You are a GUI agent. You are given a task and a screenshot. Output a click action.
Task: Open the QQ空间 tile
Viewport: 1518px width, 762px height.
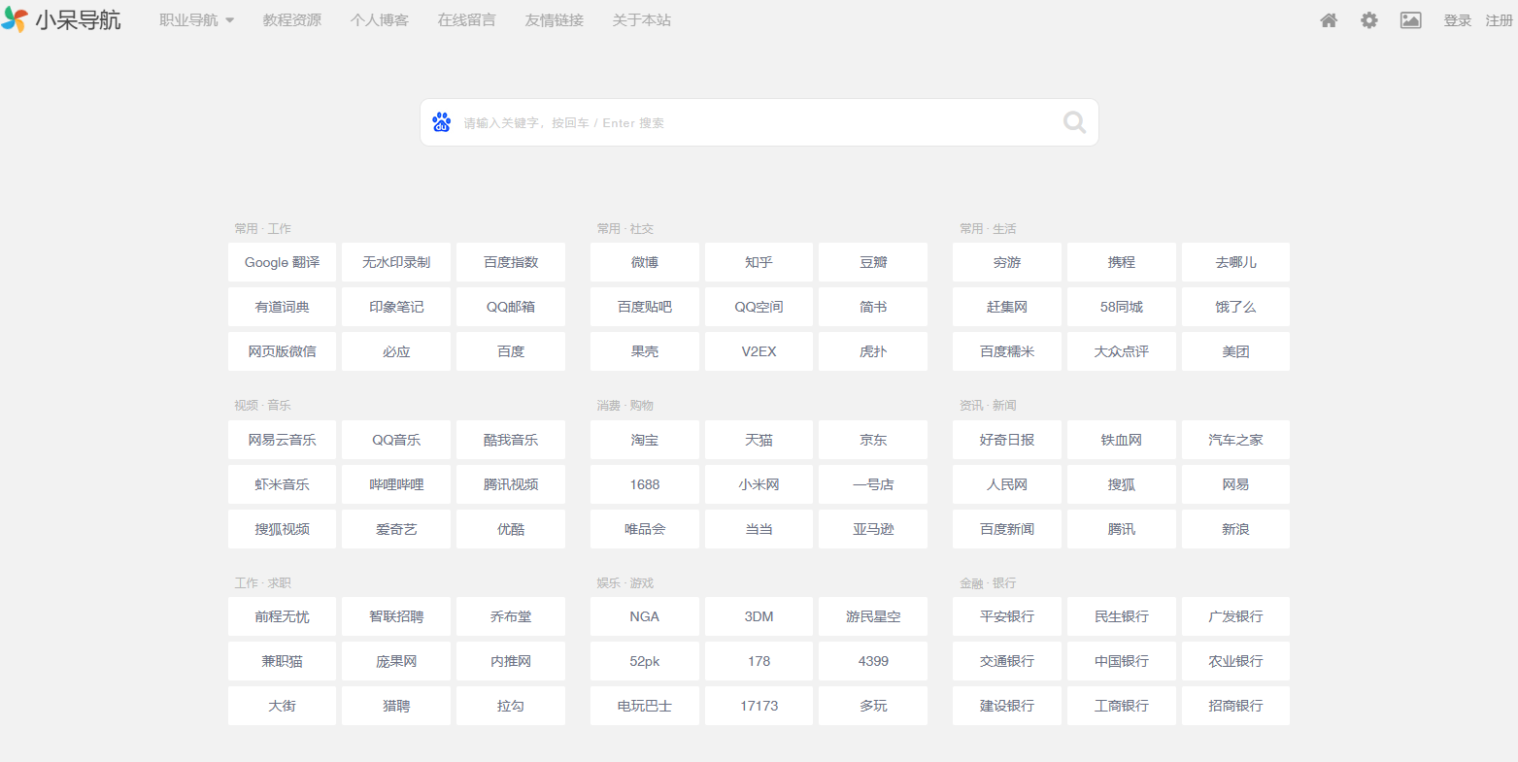click(x=759, y=307)
